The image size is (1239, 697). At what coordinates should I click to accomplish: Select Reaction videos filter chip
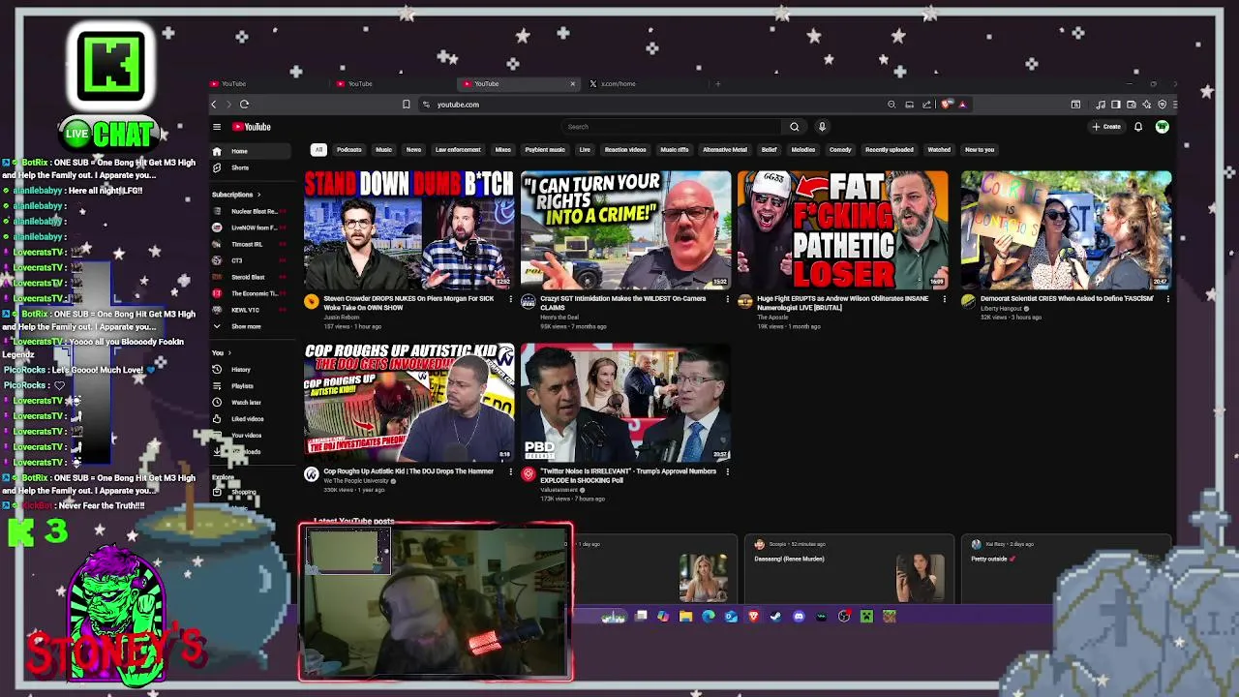tap(625, 150)
